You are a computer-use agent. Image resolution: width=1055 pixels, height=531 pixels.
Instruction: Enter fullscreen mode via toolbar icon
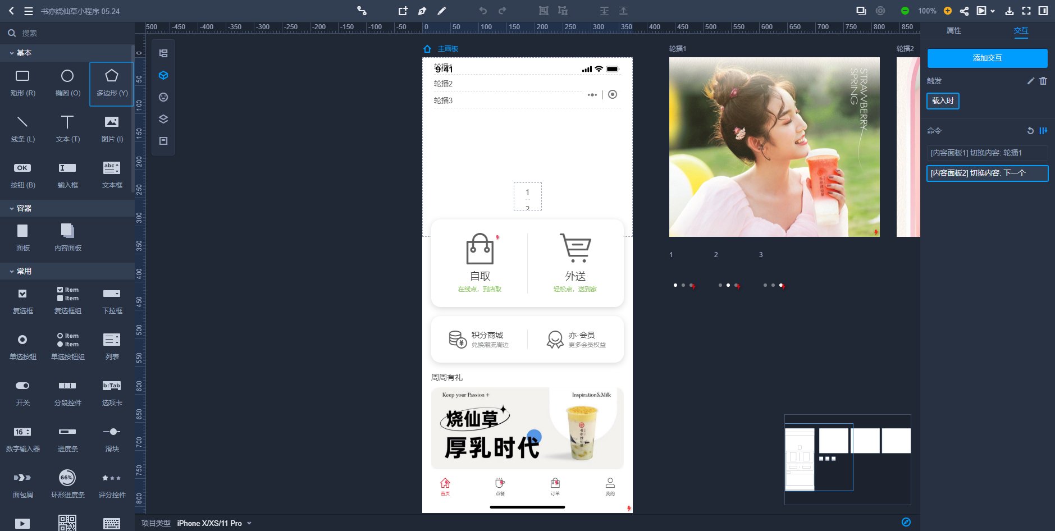point(1026,11)
